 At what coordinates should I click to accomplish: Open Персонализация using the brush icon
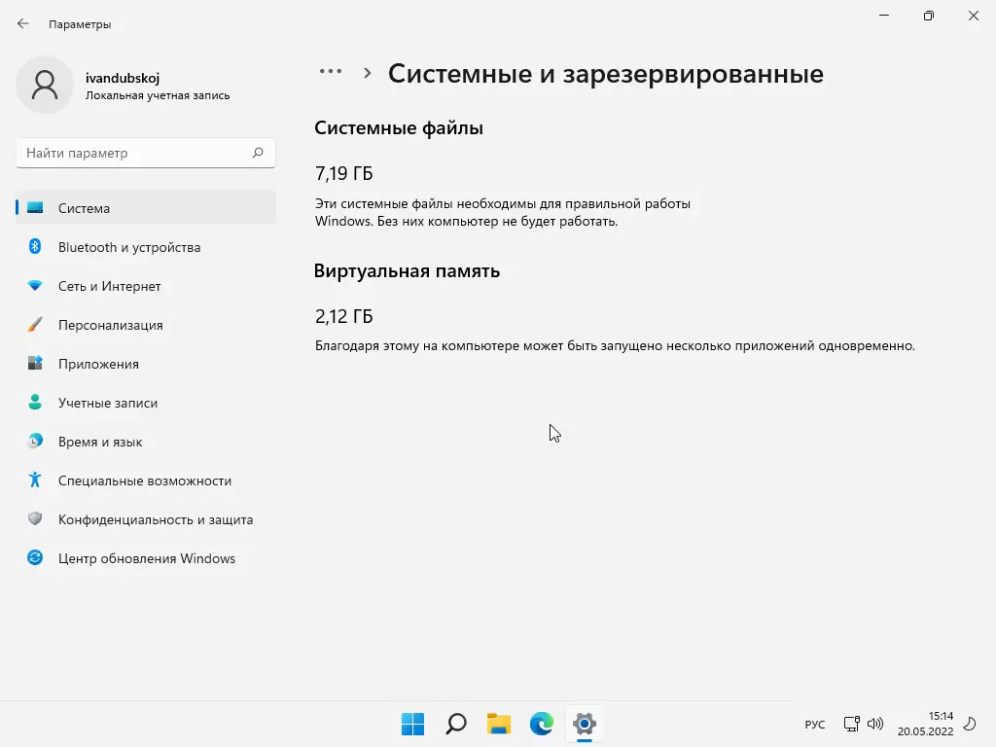(32, 325)
